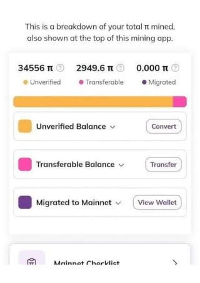Open Mainnet Checklist via right arrow
Viewport: 200px width, 283px height.
175,262
